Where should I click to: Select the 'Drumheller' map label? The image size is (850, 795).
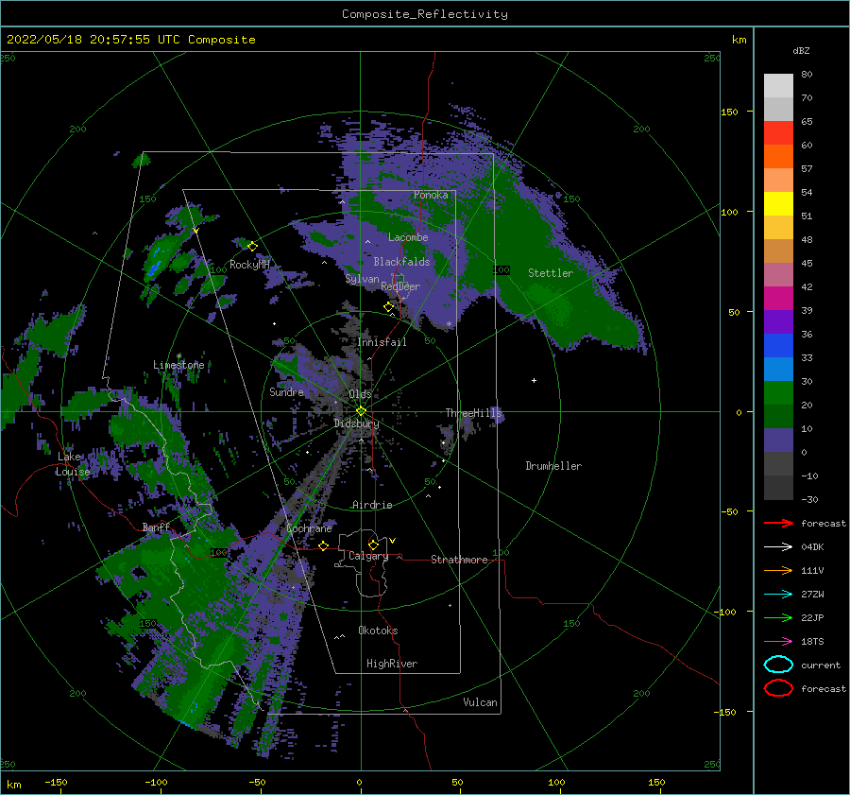coord(553,466)
